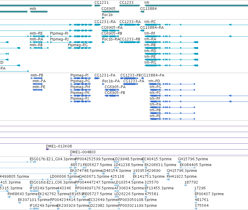Open the Ptpmeg-PK protein

[80, 93]
